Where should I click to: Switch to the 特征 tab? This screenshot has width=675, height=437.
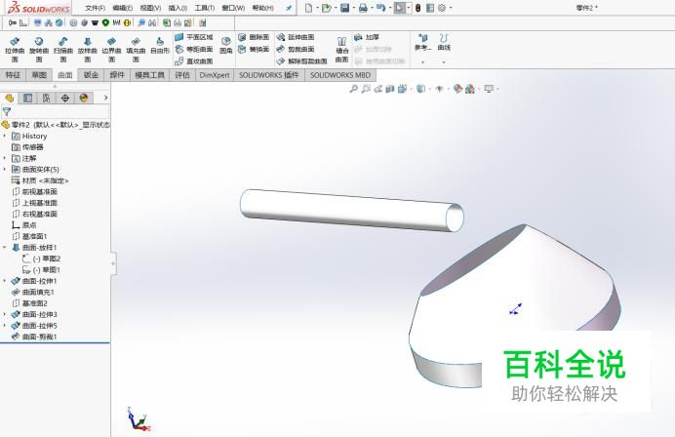pyautogui.click(x=13, y=75)
